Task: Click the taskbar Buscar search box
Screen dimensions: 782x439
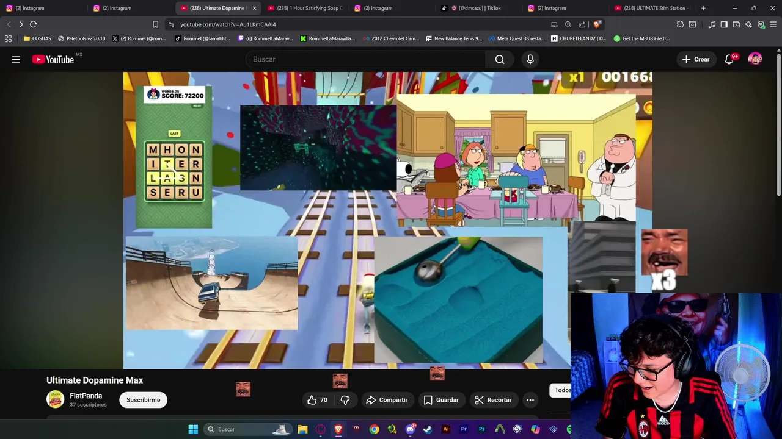Action: coord(247,429)
